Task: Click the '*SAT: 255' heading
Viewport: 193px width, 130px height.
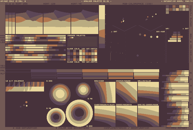Action: click(21, 4)
